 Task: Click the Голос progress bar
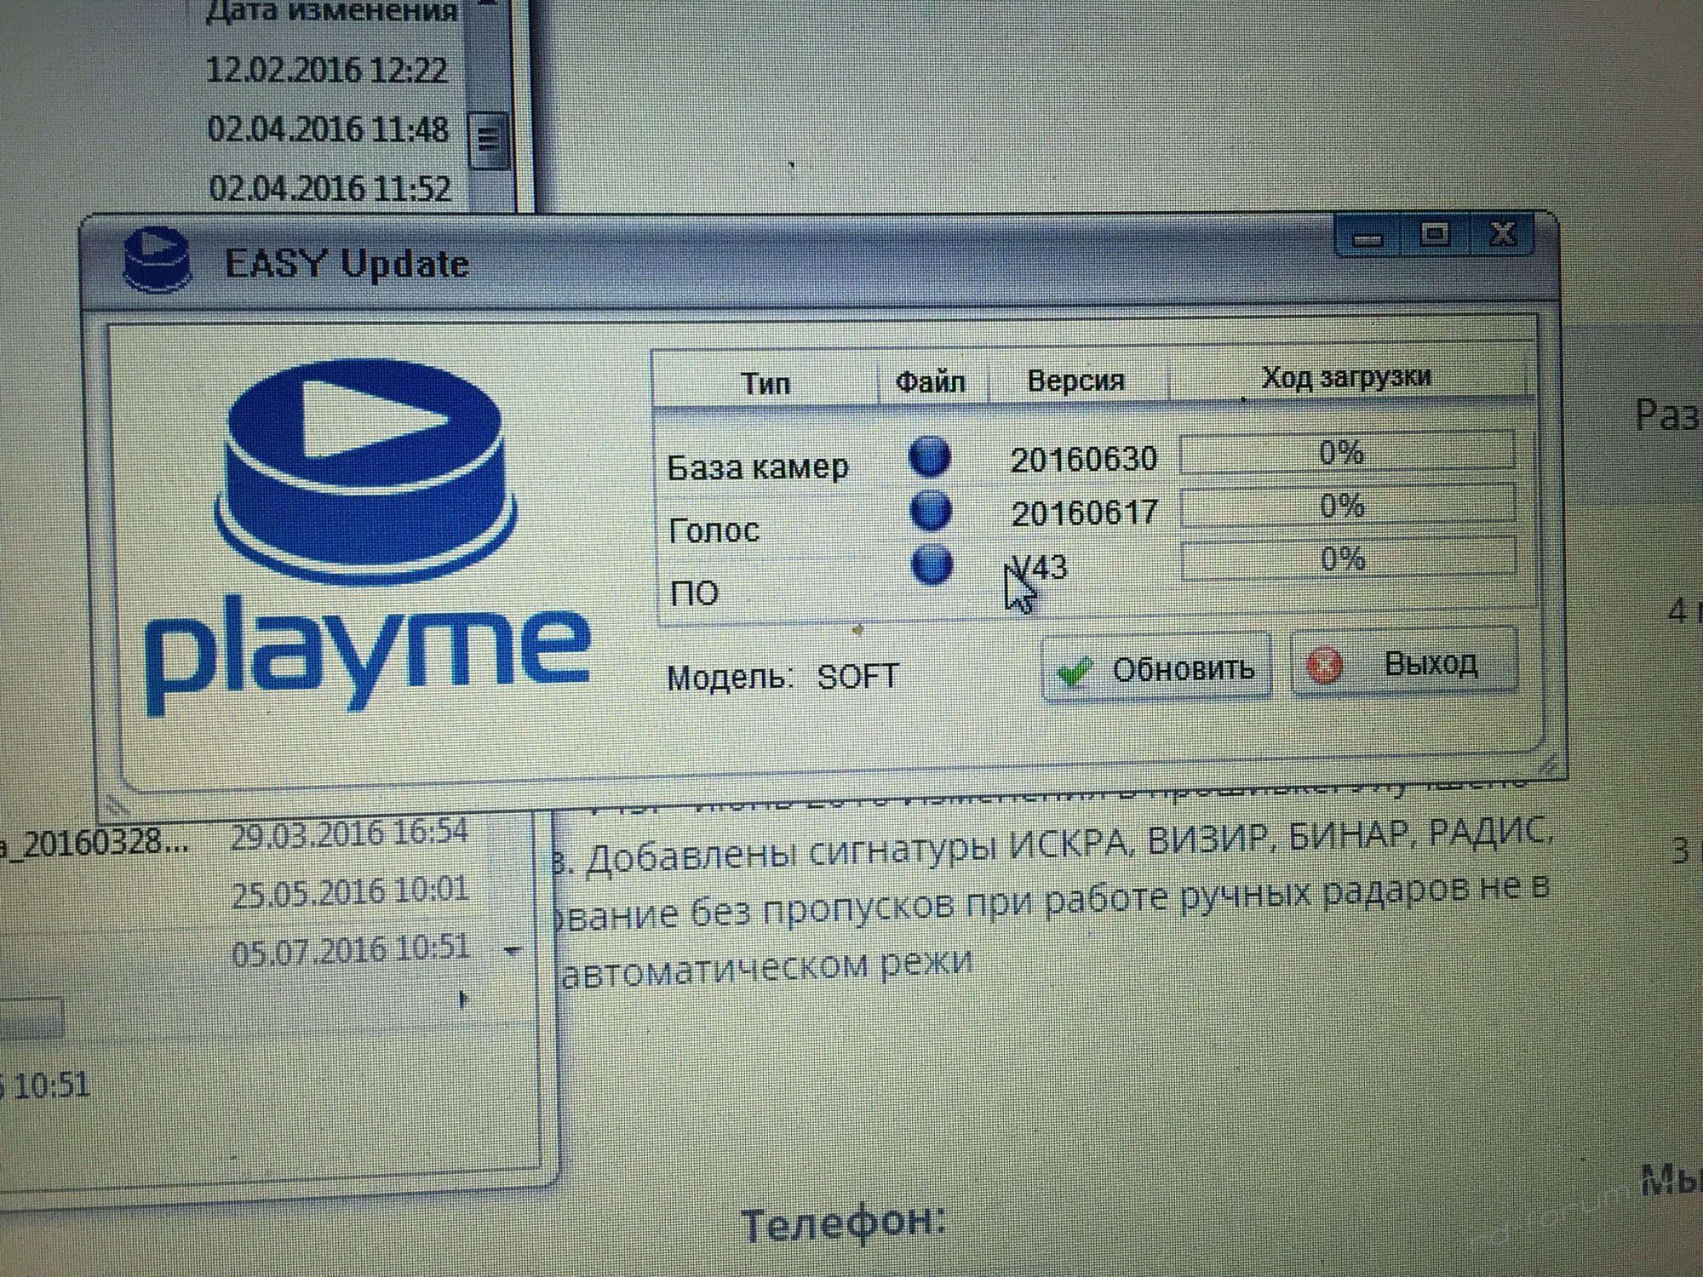point(1348,506)
